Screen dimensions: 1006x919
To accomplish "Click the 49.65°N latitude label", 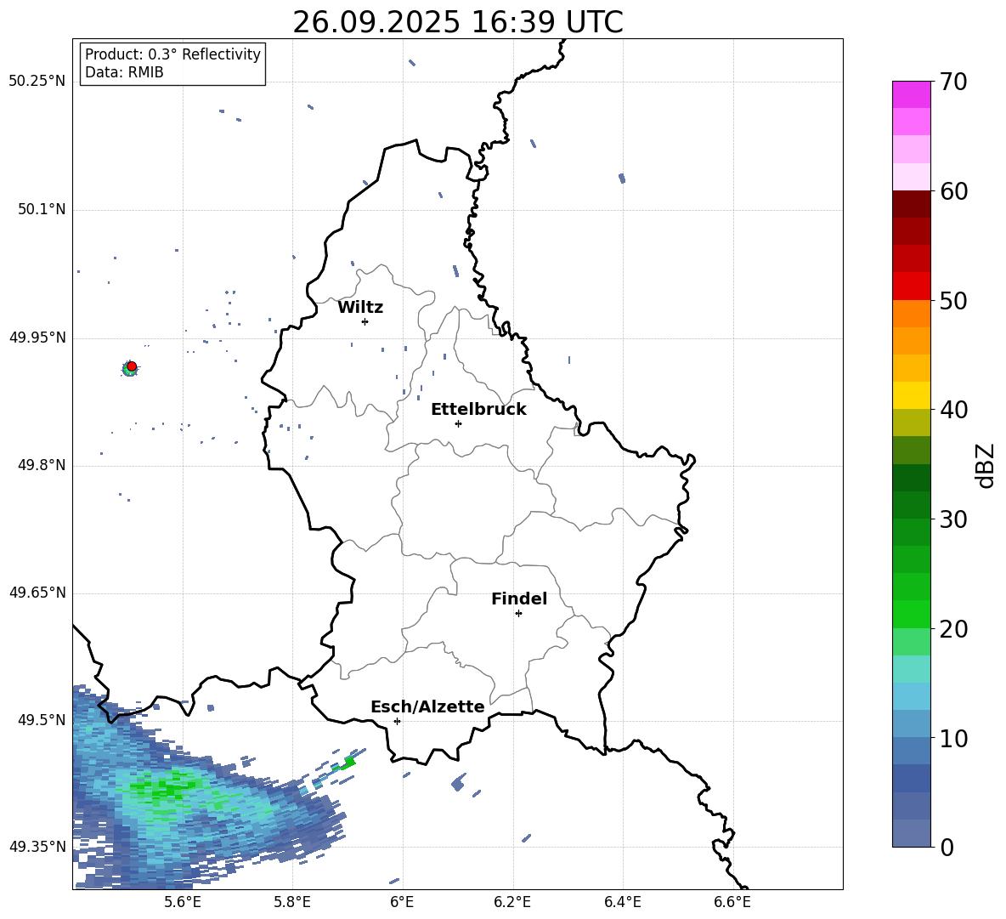I will [37, 593].
